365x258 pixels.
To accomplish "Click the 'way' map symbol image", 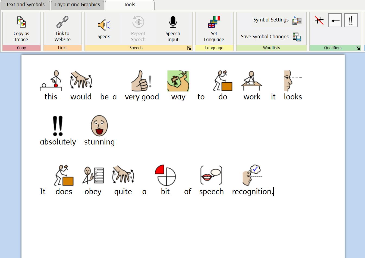I will pyautogui.click(x=178, y=81).
